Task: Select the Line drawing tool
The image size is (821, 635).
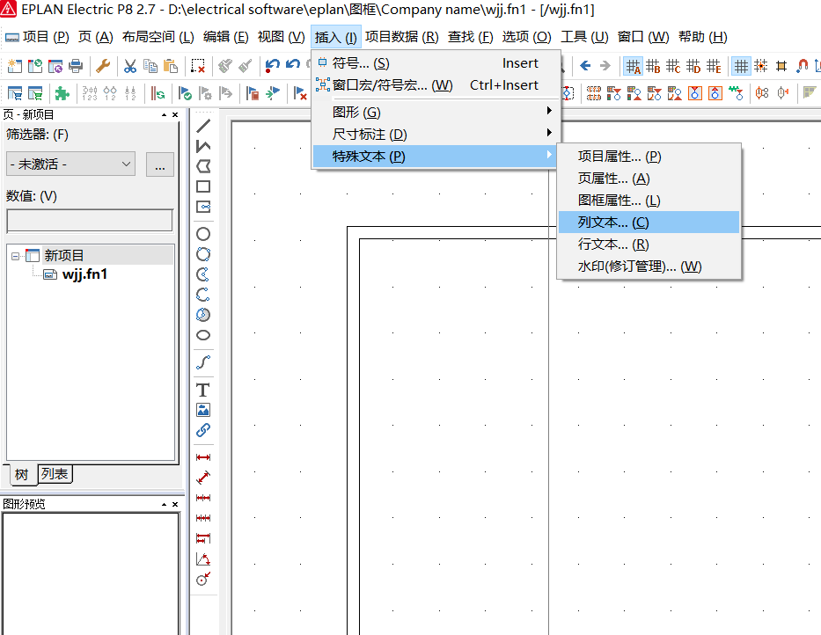Action: pos(203,126)
